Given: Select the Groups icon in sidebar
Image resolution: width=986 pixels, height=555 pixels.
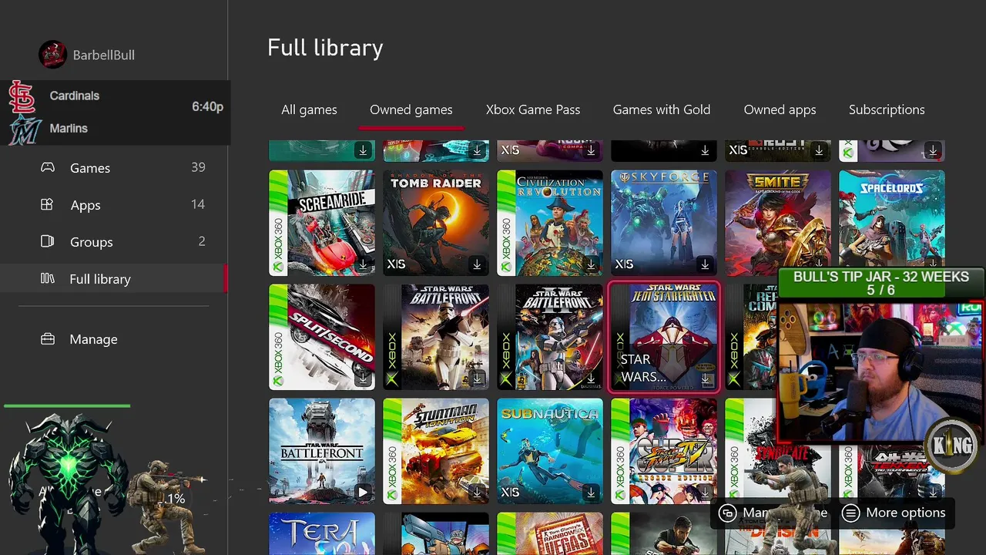Looking at the screenshot, I should tap(47, 241).
